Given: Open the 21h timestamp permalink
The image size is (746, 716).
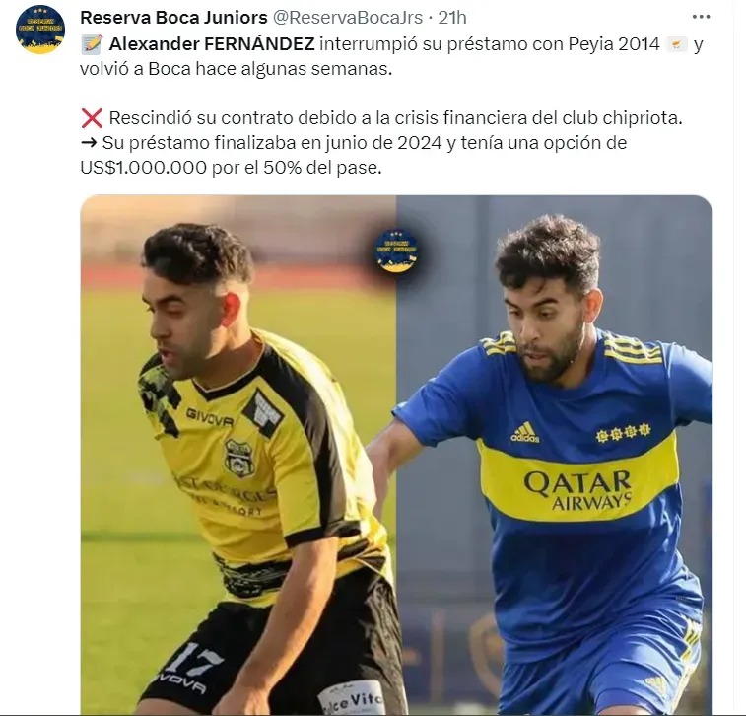Looking at the screenshot, I should [452, 18].
